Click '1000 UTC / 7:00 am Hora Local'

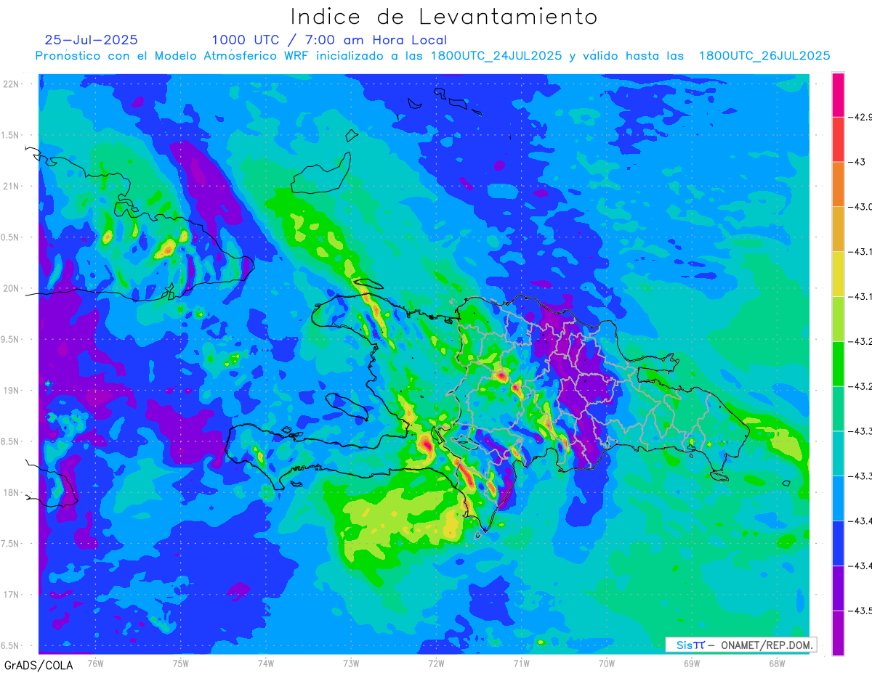[329, 40]
